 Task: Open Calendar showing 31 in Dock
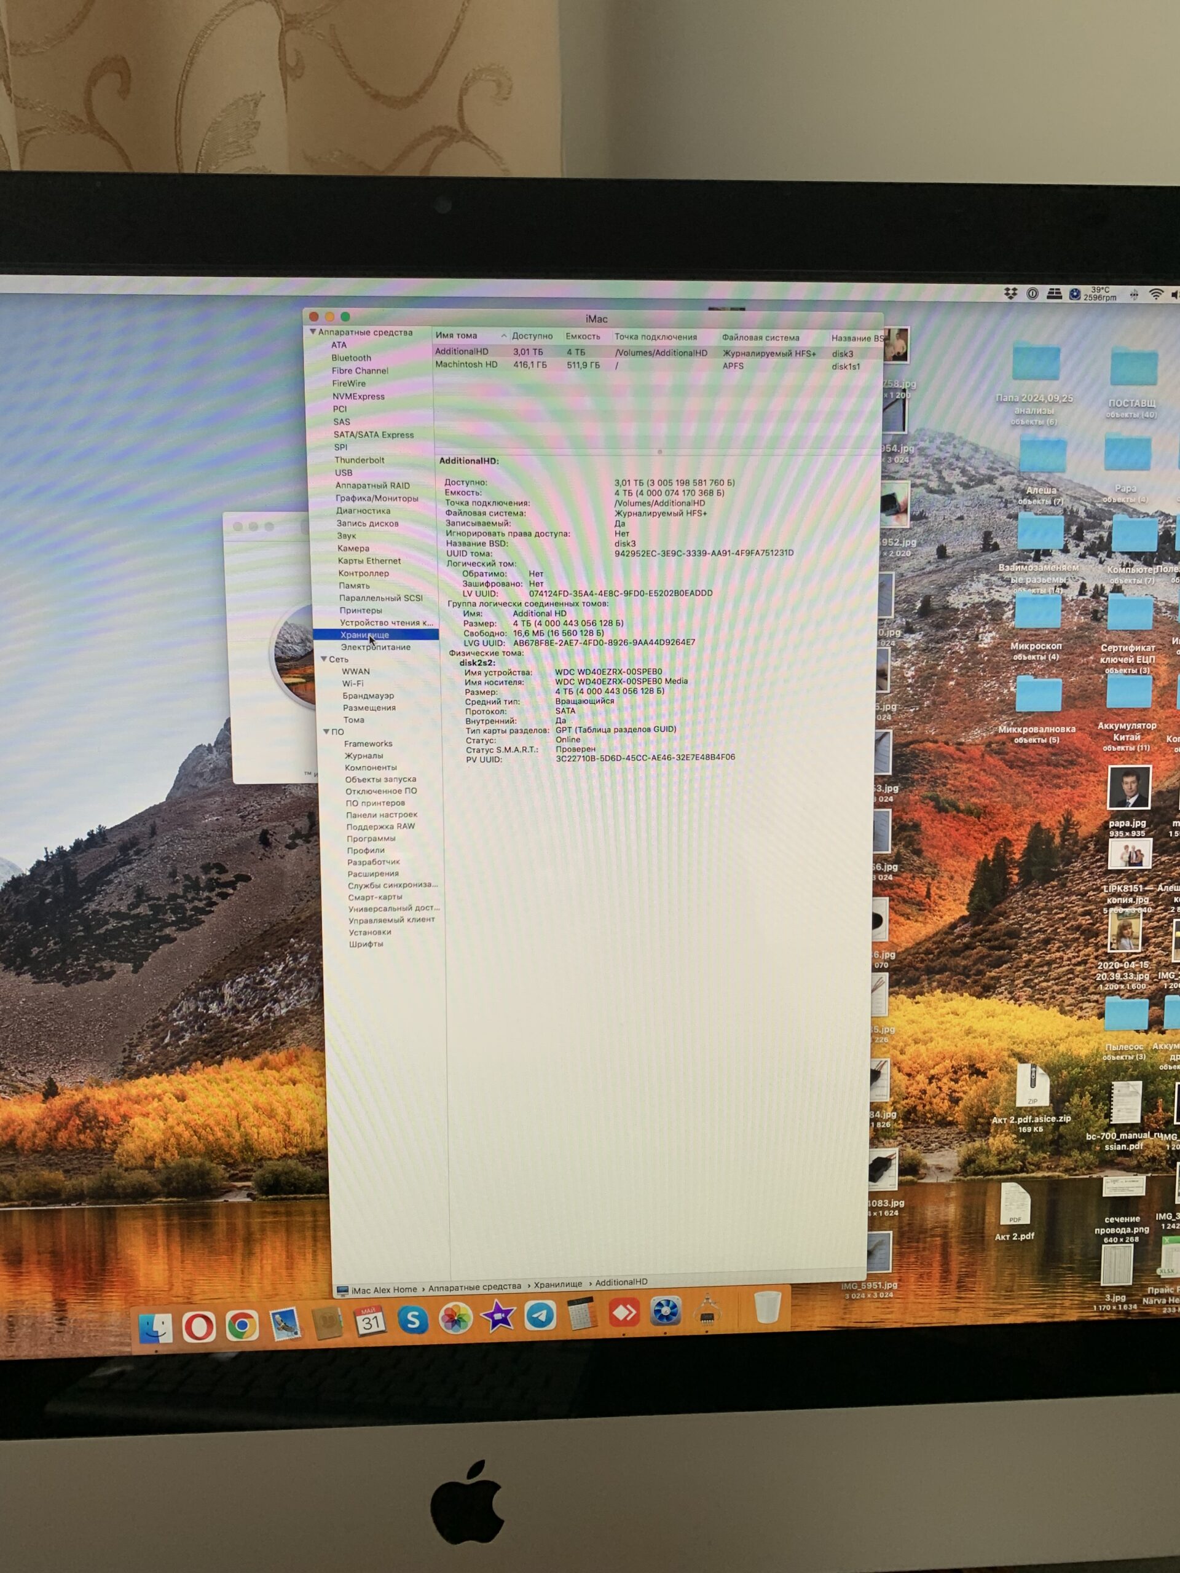[371, 1321]
